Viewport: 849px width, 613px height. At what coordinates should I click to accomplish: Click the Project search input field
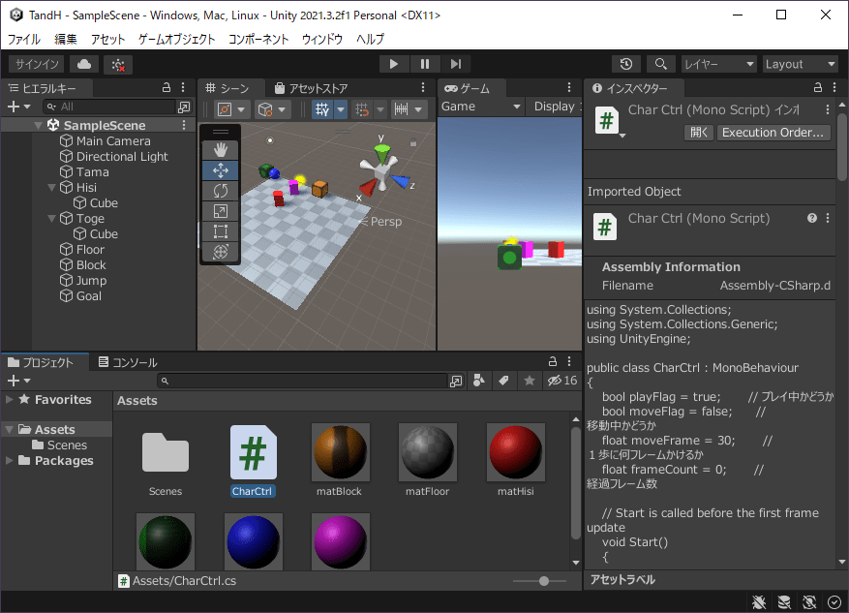click(x=303, y=382)
